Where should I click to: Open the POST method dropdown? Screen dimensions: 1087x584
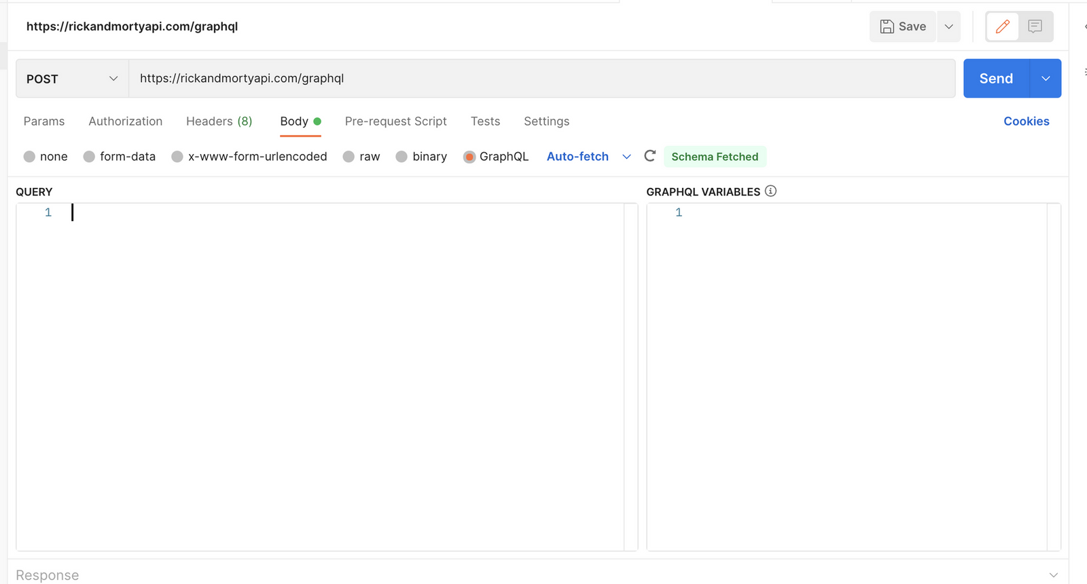pos(72,79)
